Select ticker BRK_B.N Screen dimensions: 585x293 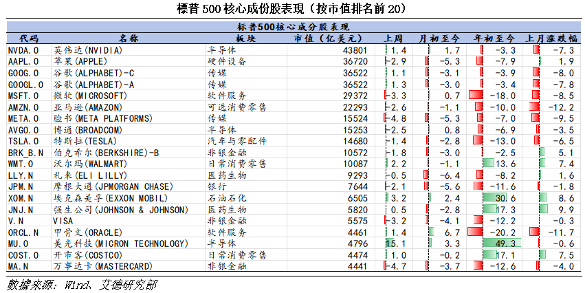pos(25,153)
